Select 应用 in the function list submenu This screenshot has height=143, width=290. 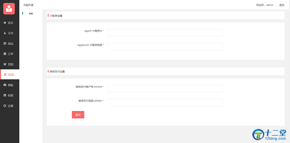point(31,14)
